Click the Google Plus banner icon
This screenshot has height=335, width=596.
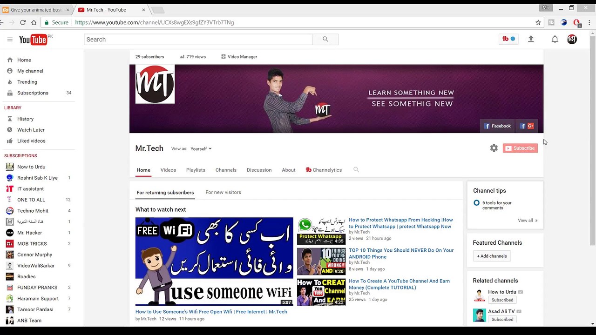pos(530,126)
